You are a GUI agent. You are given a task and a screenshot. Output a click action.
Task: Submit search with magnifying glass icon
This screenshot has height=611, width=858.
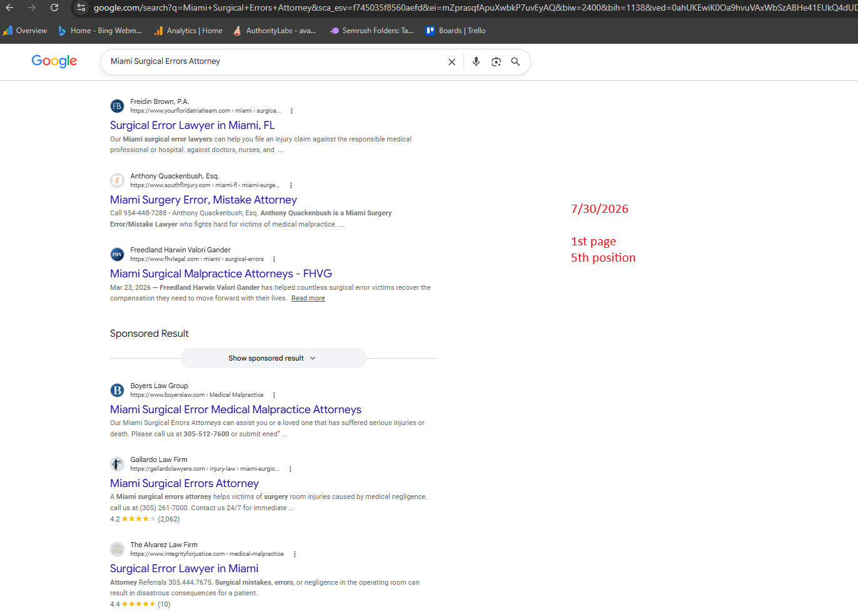(515, 61)
